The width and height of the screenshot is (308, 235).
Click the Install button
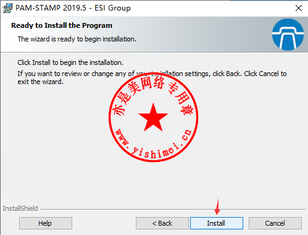(217, 223)
